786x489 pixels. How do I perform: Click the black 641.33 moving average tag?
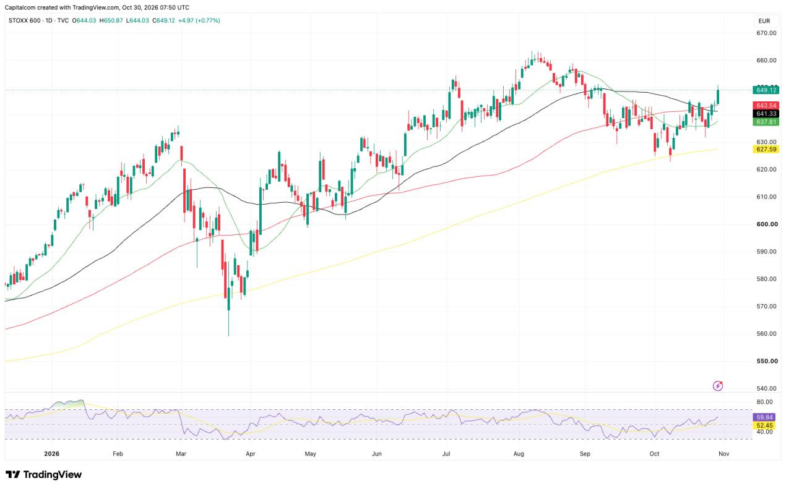(766, 114)
